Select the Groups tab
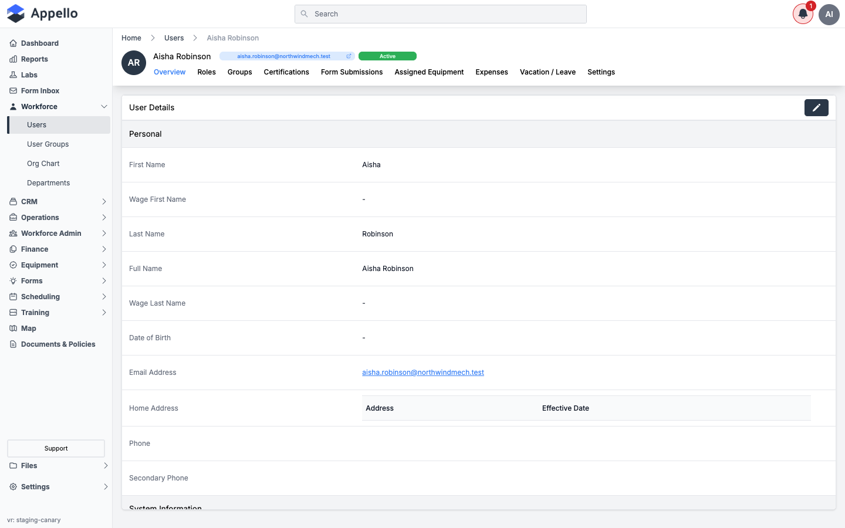Viewport: 845px width, 528px height. click(240, 72)
